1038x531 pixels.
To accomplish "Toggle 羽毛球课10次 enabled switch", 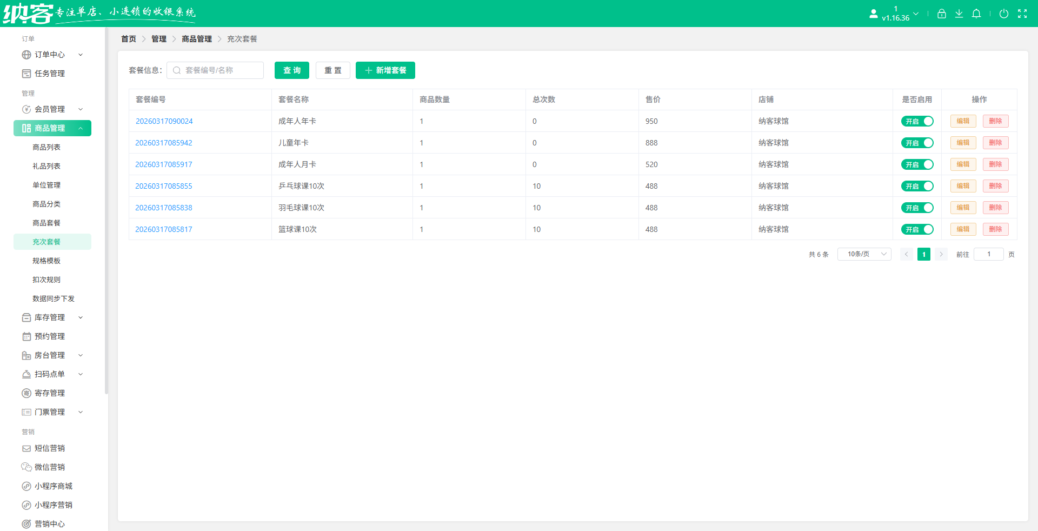I will (x=917, y=208).
